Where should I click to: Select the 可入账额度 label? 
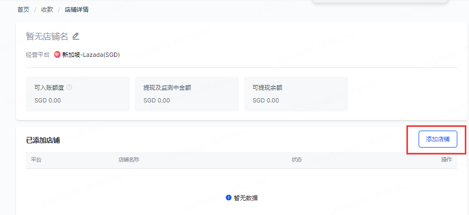49,87
